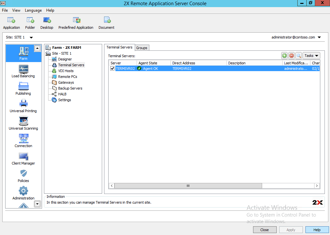Screen dimensions: 330x235
Task: Open the Administration category
Action: (23, 193)
